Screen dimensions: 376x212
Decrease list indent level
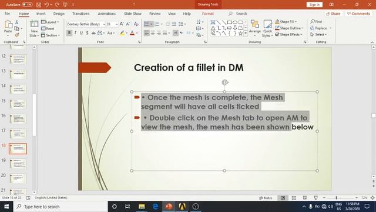167,24
